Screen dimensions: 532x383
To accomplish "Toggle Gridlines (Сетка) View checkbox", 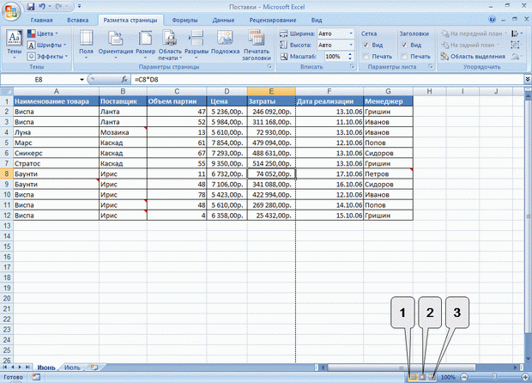I will [x=366, y=45].
